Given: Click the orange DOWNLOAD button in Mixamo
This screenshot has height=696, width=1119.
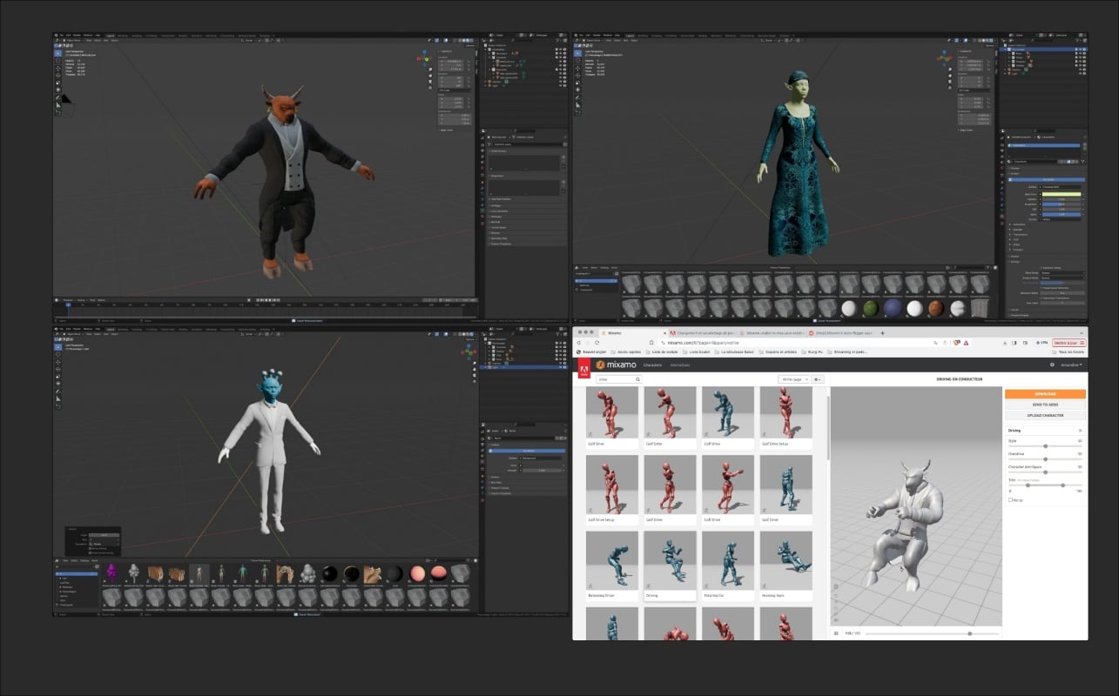Looking at the screenshot, I should [x=1045, y=394].
